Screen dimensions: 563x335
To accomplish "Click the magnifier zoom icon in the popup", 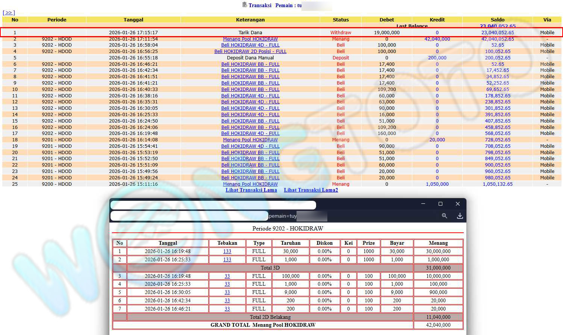I will tap(444, 216).
